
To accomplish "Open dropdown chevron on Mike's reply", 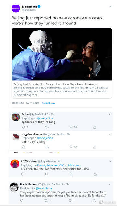I will tap(110, 114).
